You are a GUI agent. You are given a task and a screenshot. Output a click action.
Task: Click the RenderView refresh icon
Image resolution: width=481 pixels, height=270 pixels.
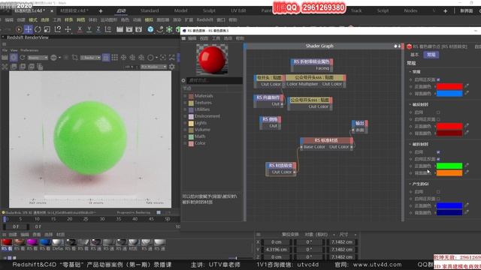tap(23, 58)
